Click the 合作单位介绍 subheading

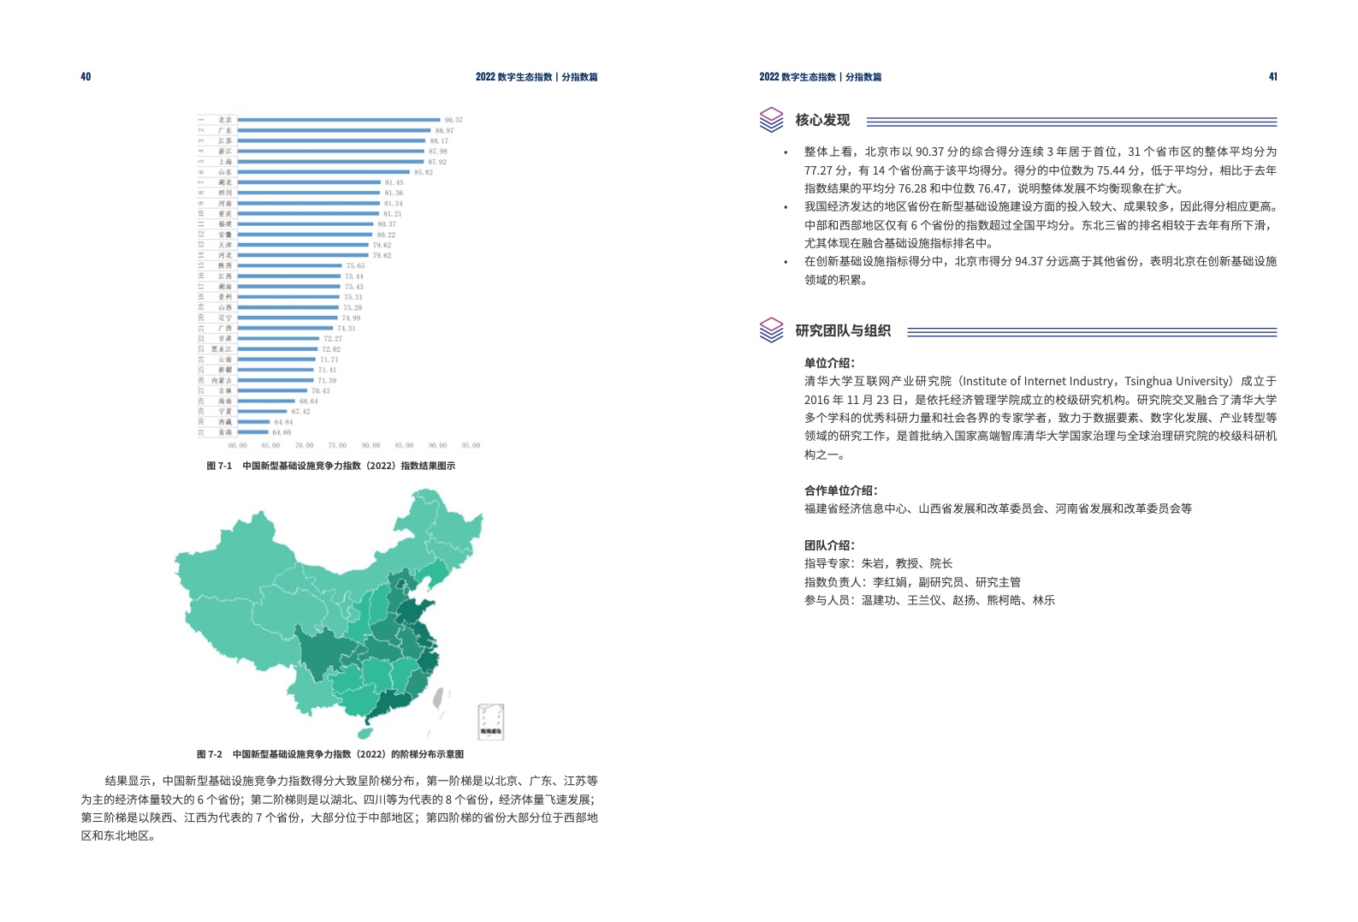point(840,491)
